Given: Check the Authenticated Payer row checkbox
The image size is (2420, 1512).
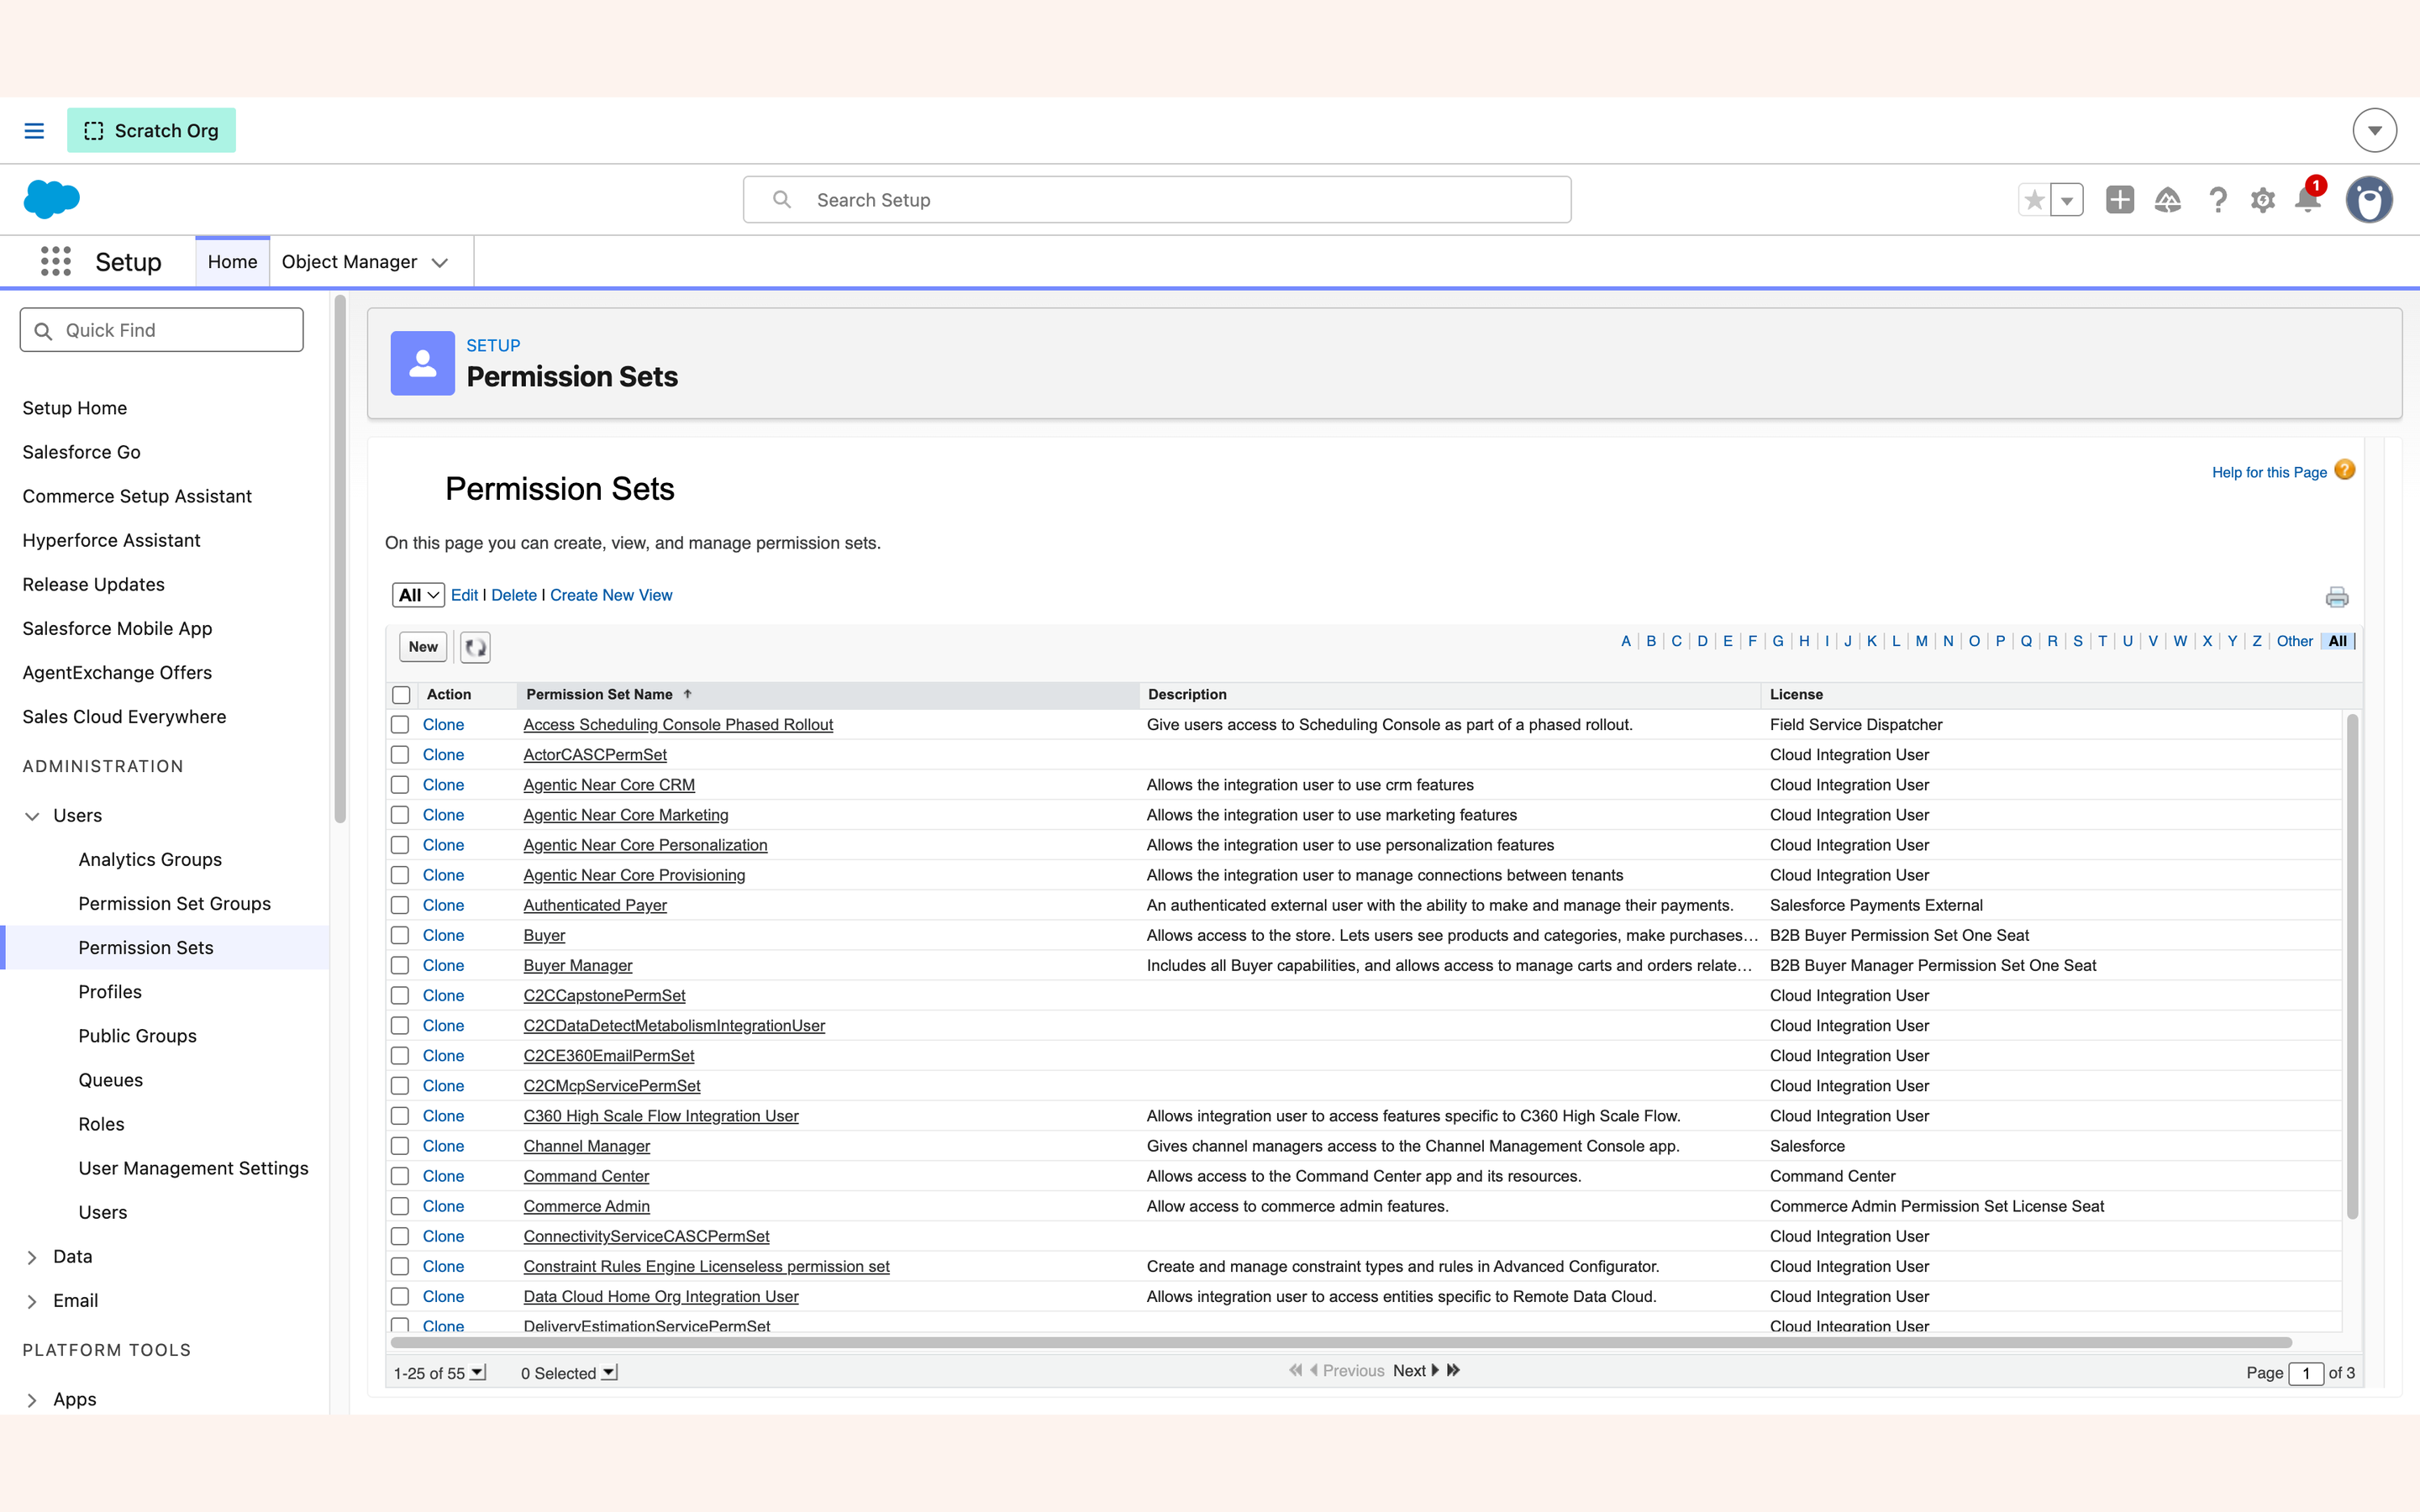Looking at the screenshot, I should point(400,905).
